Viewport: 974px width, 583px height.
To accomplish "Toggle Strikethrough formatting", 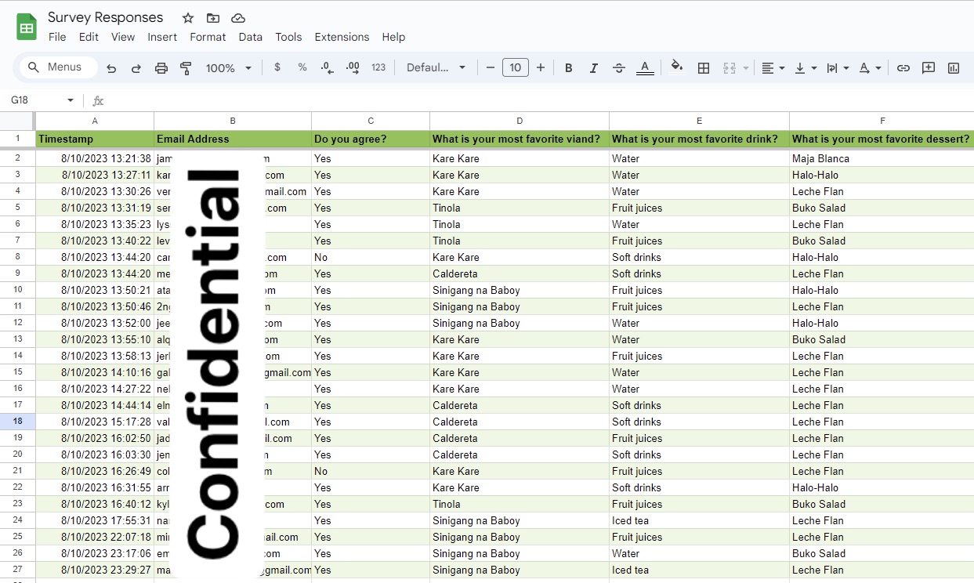I will [x=619, y=68].
